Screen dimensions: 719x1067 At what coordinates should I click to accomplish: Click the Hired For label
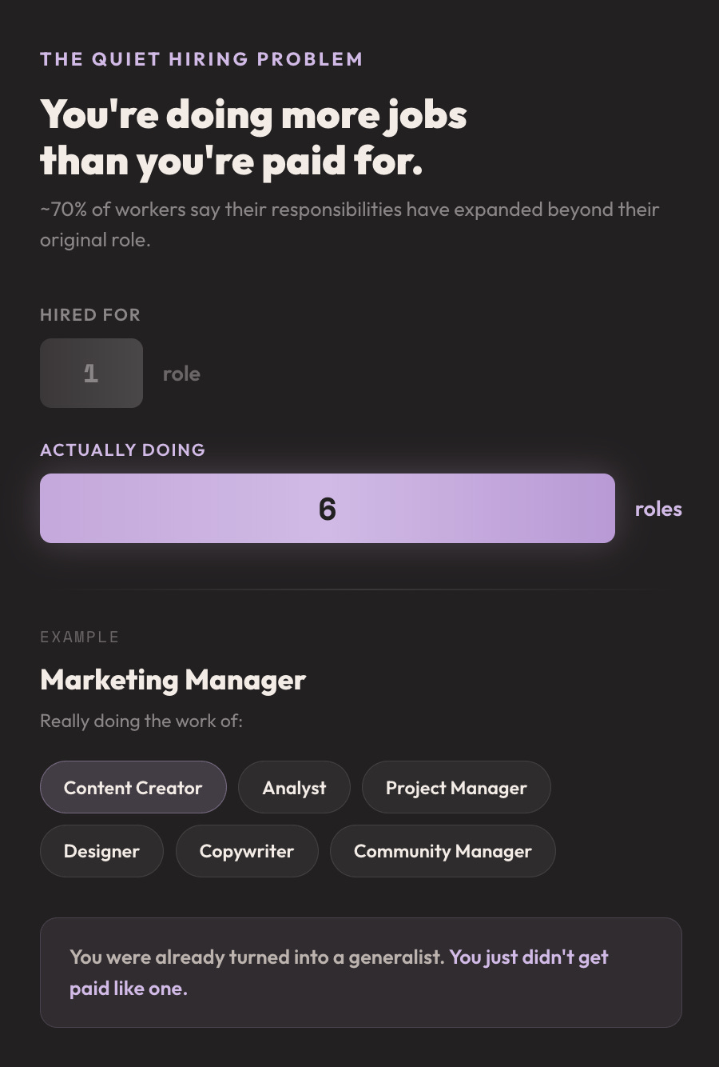(90, 314)
